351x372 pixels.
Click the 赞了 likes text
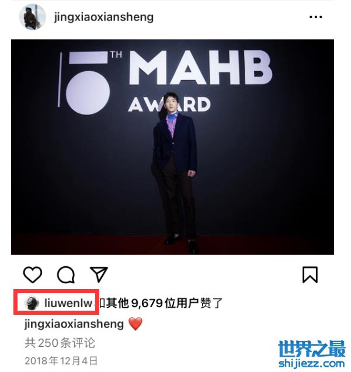(211, 303)
